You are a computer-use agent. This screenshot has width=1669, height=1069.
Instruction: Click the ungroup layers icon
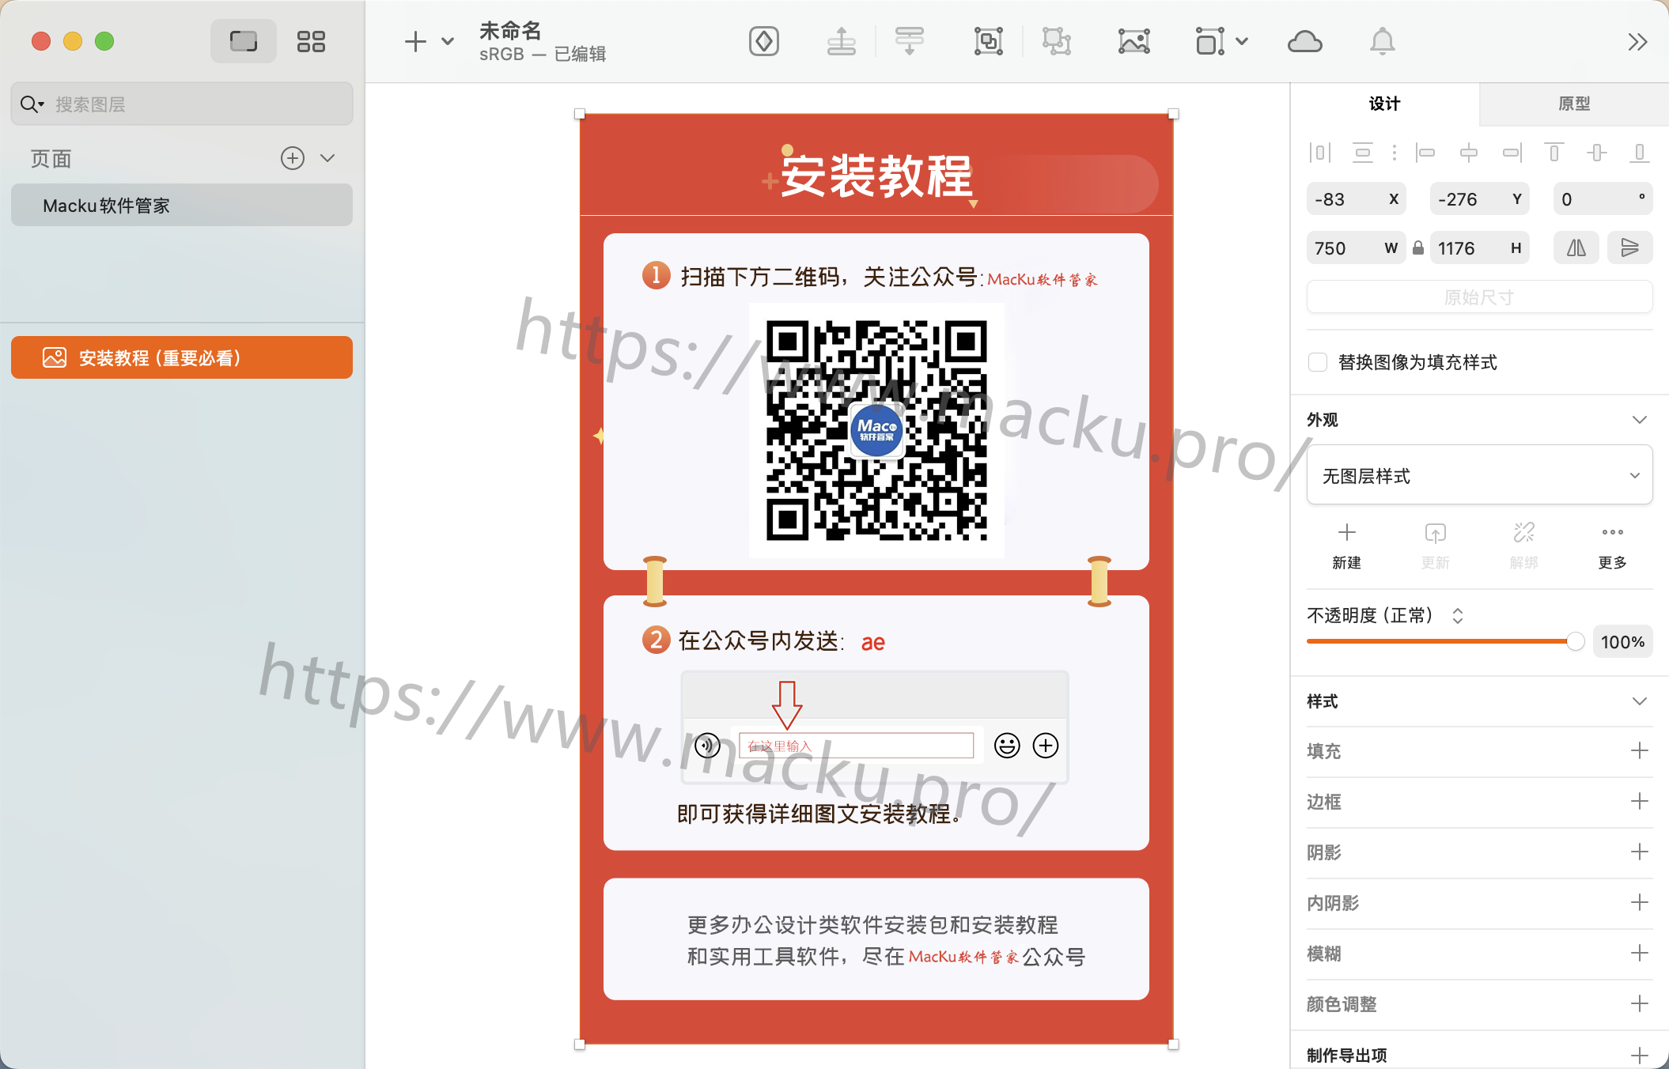pyautogui.click(x=1057, y=41)
